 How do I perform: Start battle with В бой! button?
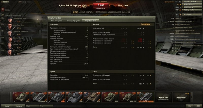click(101, 5)
